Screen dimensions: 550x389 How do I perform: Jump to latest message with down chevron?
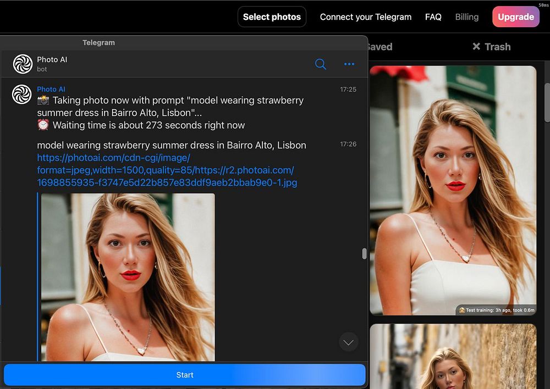(349, 342)
